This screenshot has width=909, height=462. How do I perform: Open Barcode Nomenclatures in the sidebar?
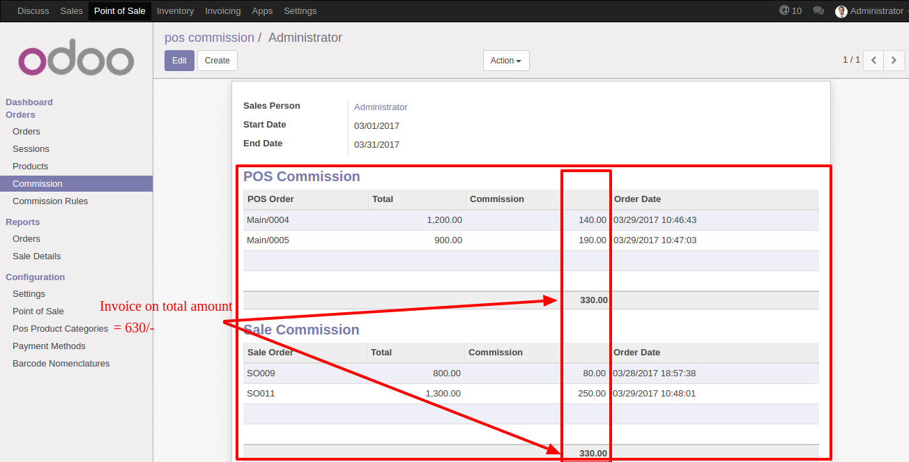point(61,364)
